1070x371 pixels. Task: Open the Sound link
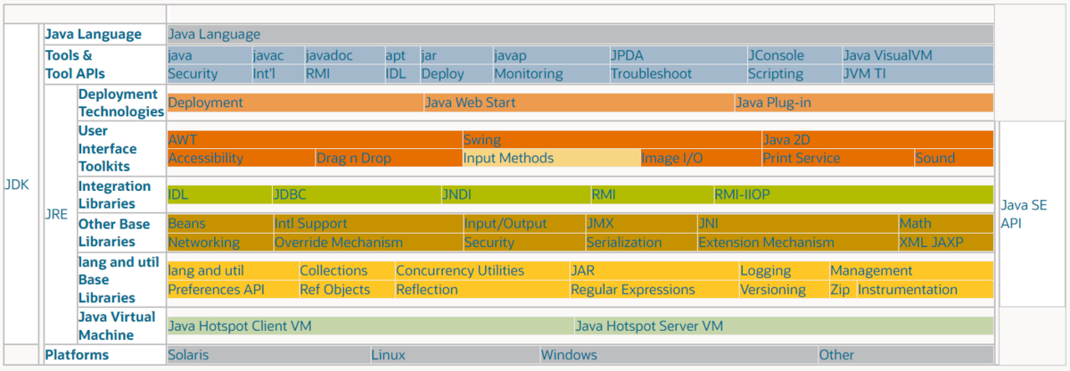coord(935,158)
